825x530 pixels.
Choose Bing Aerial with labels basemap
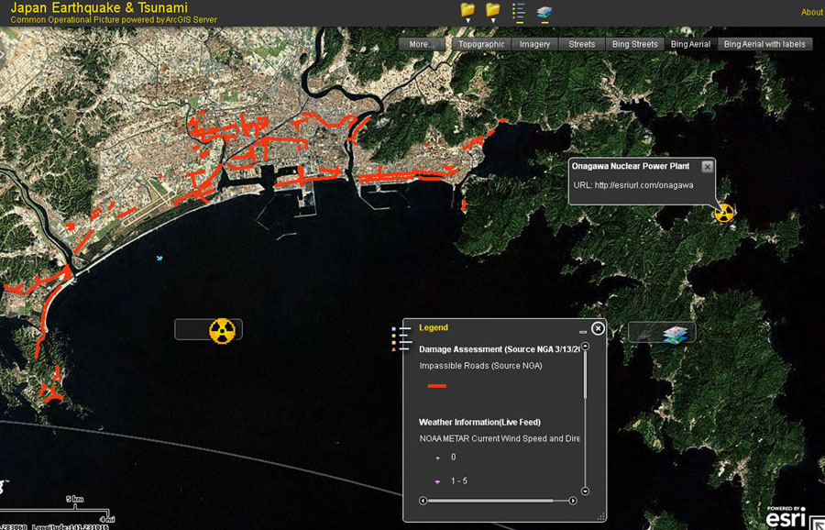point(764,44)
